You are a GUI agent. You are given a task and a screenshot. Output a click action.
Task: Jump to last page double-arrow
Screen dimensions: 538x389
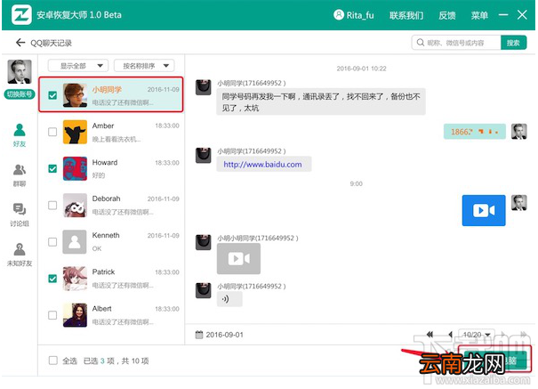523,334
